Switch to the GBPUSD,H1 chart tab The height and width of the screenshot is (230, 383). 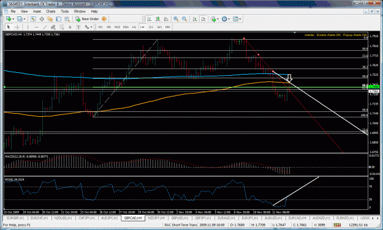(x=180, y=218)
